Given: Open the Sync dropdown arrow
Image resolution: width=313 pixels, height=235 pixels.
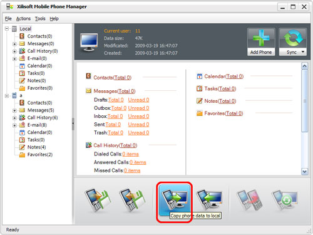Looking at the screenshot, I should (303, 52).
